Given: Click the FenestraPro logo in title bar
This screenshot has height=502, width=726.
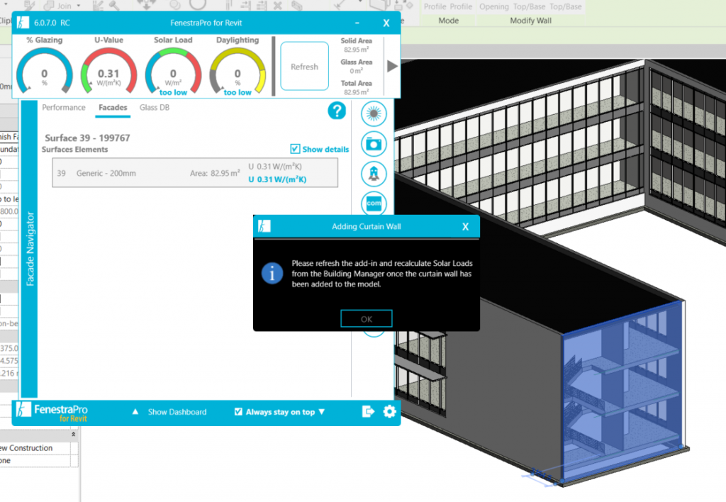Looking at the screenshot, I should click(23, 22).
